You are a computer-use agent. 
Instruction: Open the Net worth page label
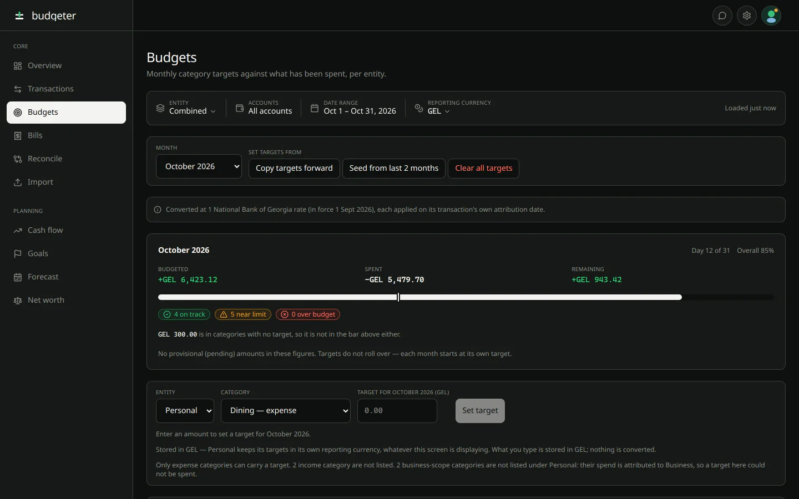[x=46, y=300]
